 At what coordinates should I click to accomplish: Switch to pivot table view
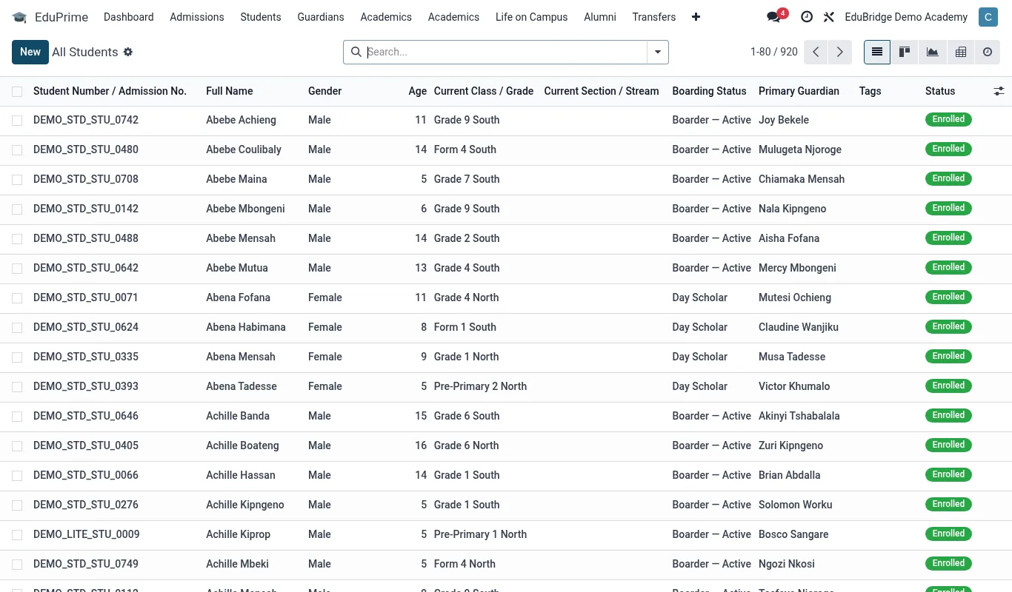(961, 52)
